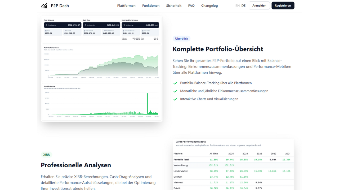Select the Überblick badge
Screen dimensions: 339x190
coord(181,39)
